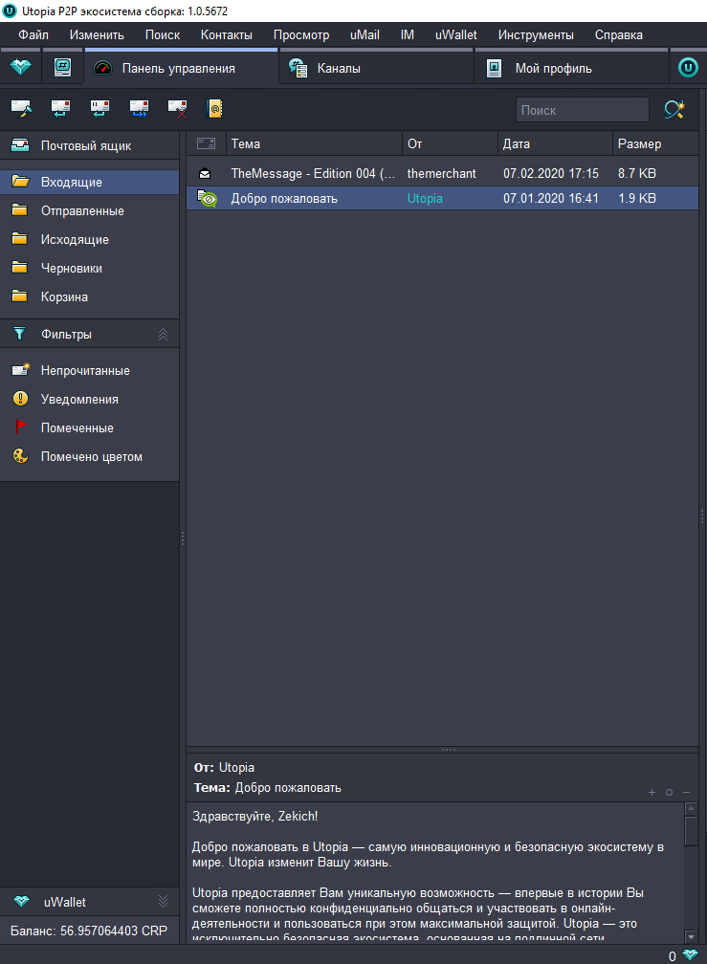The height and width of the screenshot is (964, 707).
Task: Open the address book icon
Action: [x=214, y=109]
